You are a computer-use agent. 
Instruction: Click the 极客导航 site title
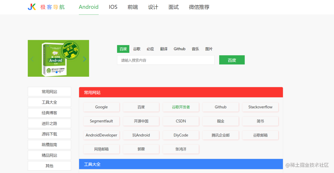pos(53,7)
